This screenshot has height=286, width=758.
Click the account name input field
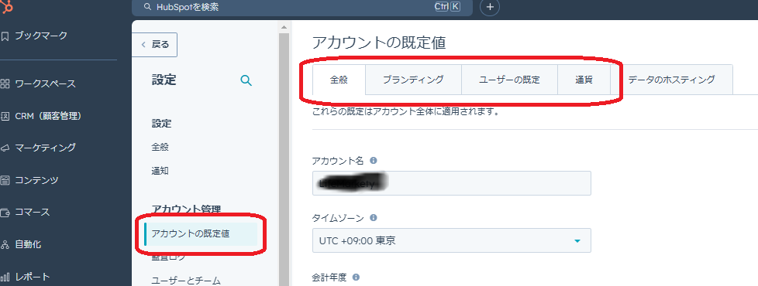pyautogui.click(x=452, y=183)
